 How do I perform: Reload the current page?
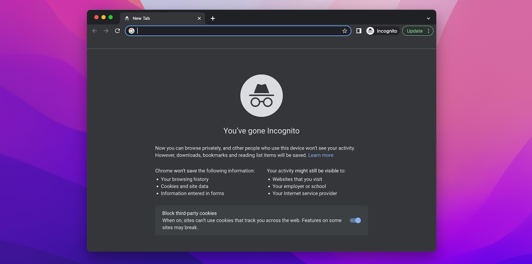click(117, 31)
